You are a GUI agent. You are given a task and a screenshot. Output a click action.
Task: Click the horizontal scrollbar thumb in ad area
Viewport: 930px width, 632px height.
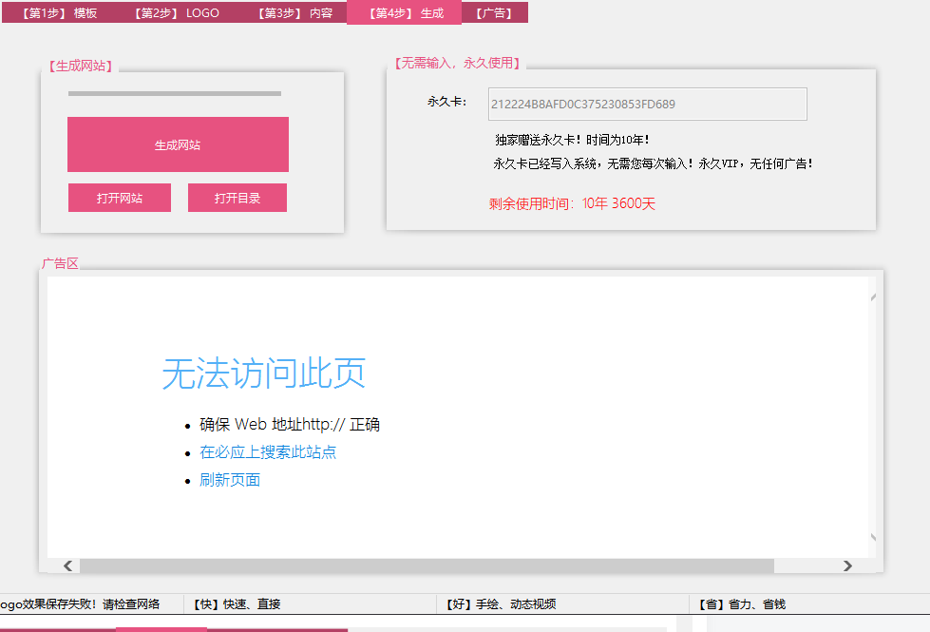pos(427,566)
